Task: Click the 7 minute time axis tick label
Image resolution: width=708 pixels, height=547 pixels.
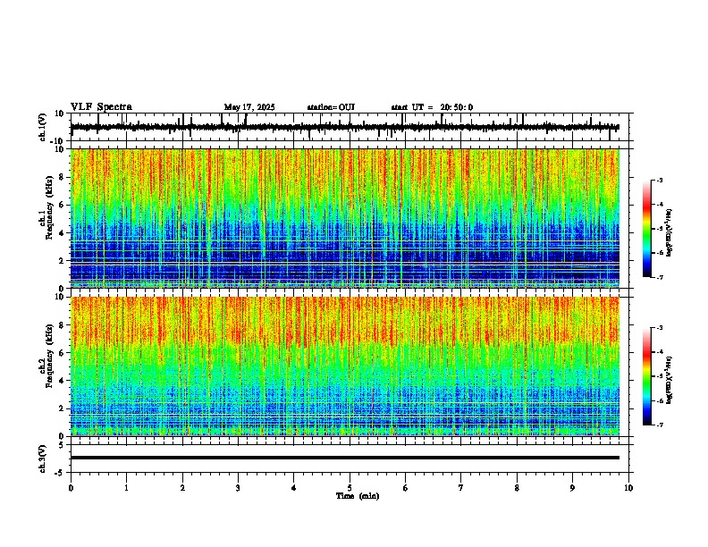Action: tap(461, 488)
